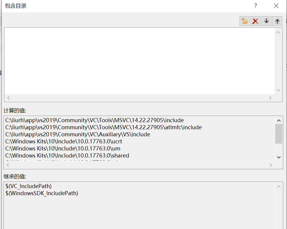
Task: Delete the selected include path
Action: click(x=255, y=21)
